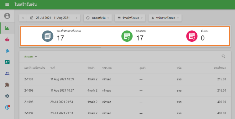Click the all receipts document icon
The height and width of the screenshot is (119, 235).
point(48,36)
